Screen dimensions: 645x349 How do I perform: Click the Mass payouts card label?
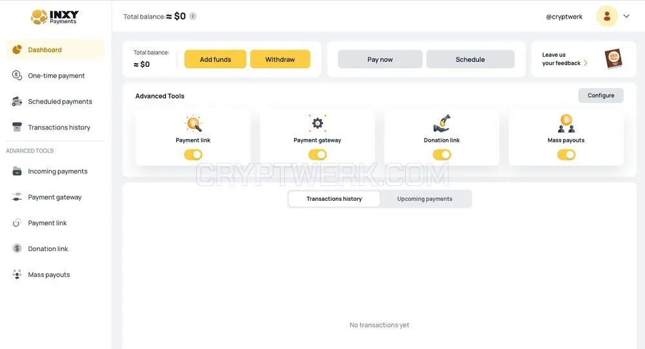click(x=566, y=140)
